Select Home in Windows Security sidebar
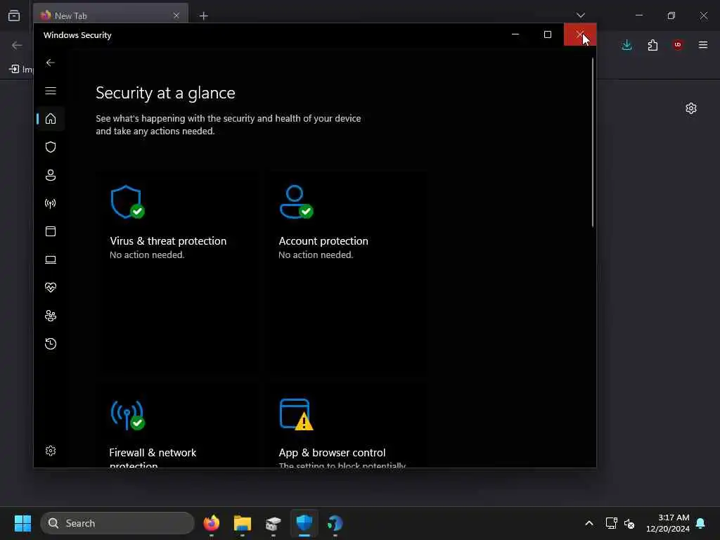Image resolution: width=720 pixels, height=540 pixels. click(51, 119)
